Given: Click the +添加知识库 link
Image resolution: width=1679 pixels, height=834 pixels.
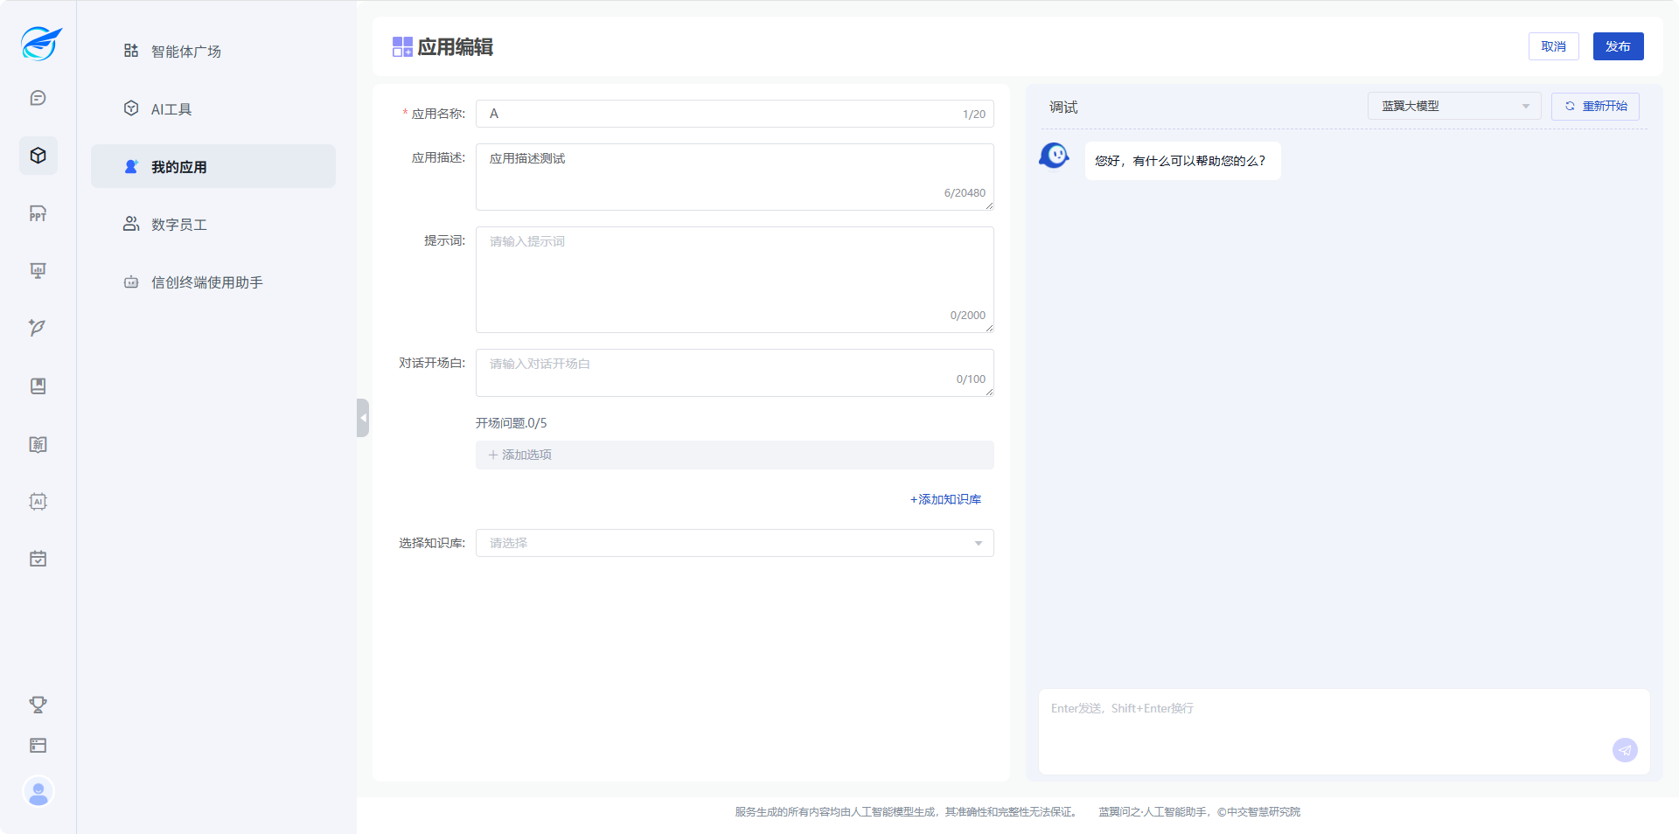Looking at the screenshot, I should (x=945, y=499).
